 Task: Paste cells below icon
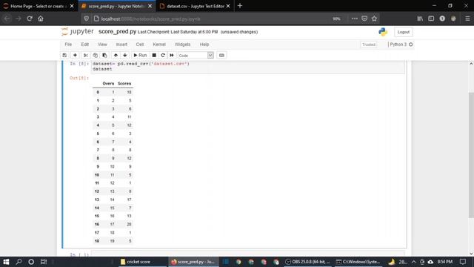click(104, 56)
